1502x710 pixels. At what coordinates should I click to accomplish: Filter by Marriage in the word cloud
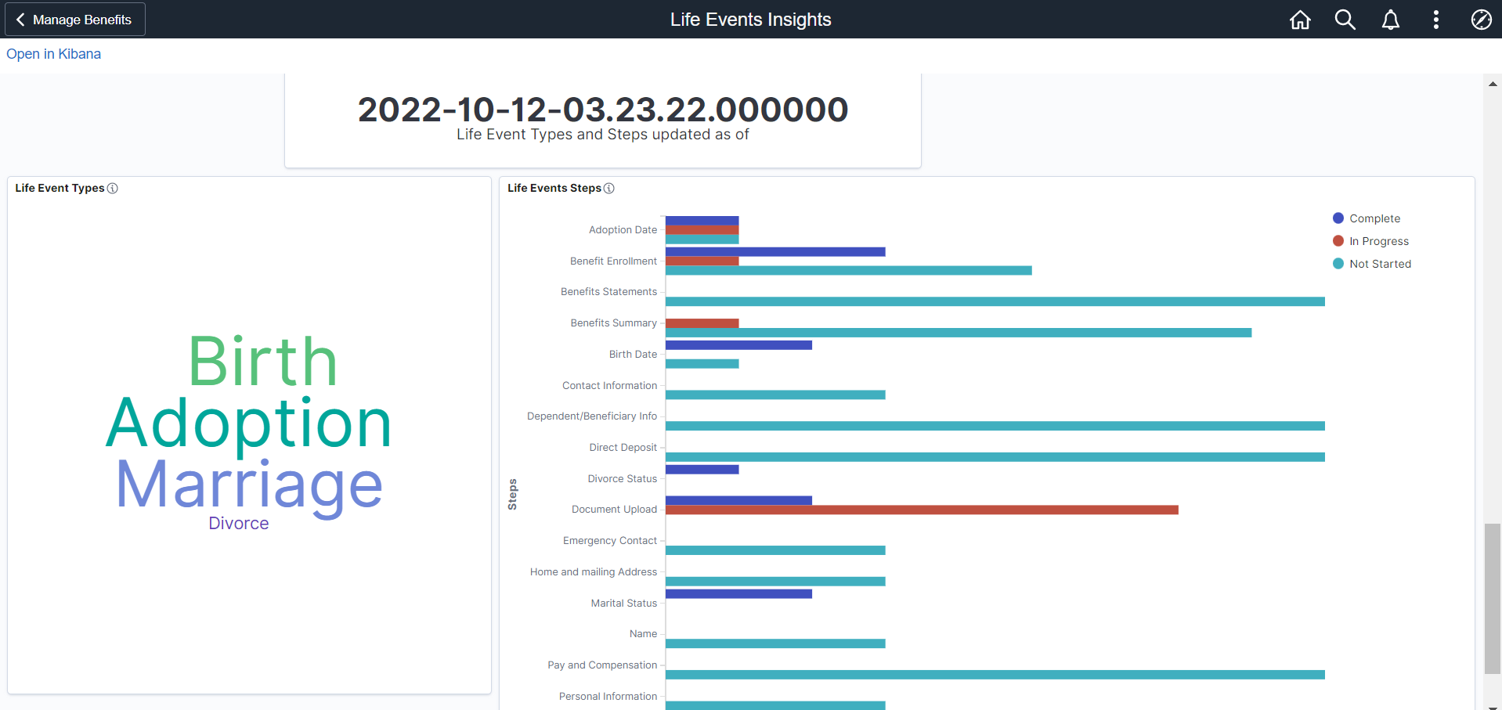(249, 485)
